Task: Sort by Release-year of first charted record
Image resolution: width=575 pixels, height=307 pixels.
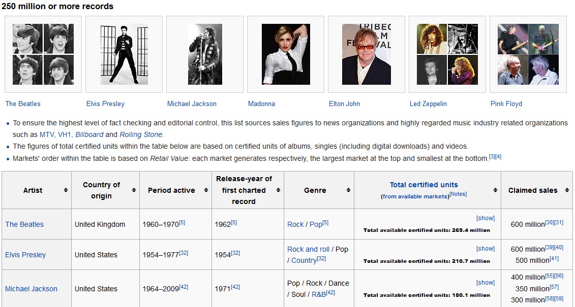Action: [278, 190]
